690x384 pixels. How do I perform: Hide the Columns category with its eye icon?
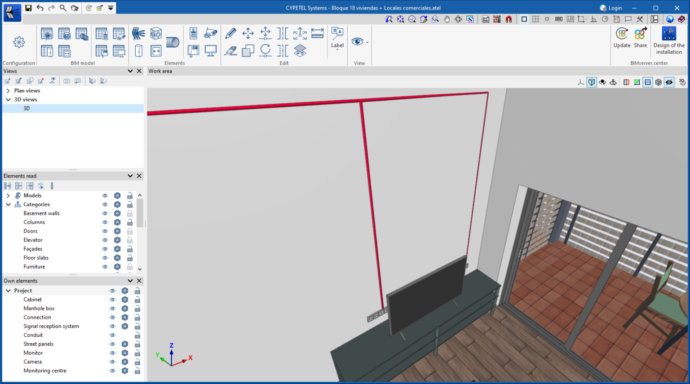point(105,222)
